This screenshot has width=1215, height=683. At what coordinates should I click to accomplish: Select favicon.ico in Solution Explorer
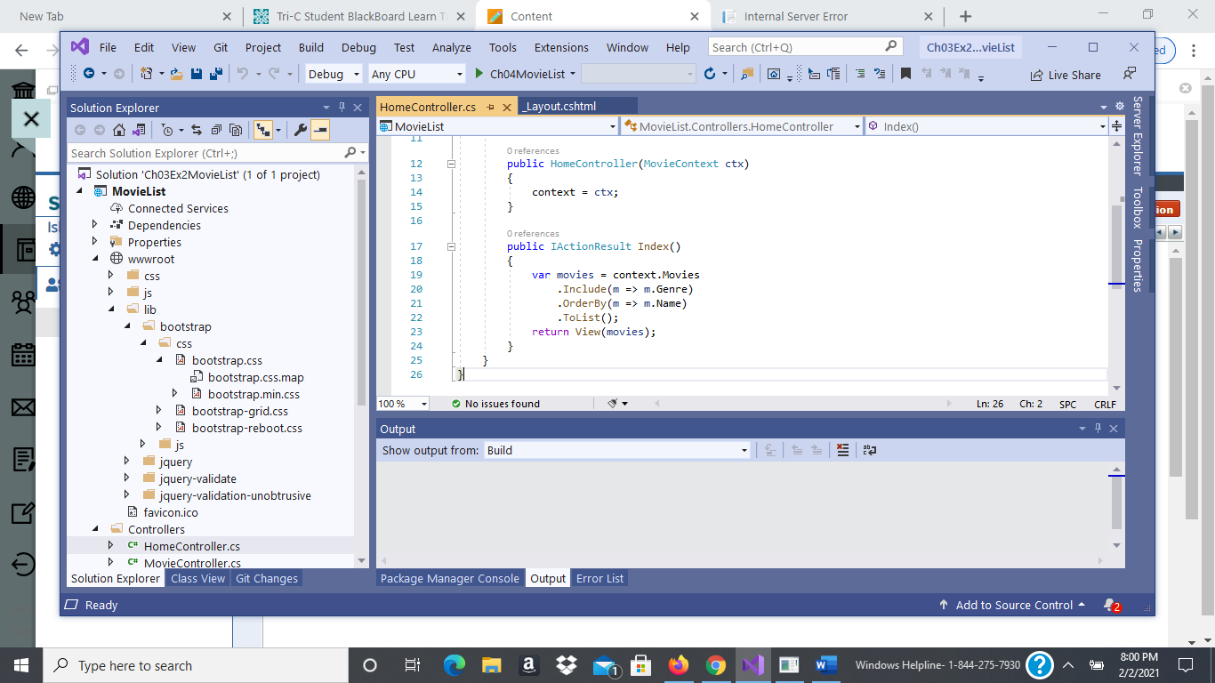point(171,512)
